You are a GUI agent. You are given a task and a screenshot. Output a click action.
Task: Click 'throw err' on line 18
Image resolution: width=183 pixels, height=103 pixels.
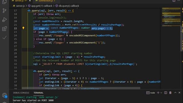tap(53, 14)
